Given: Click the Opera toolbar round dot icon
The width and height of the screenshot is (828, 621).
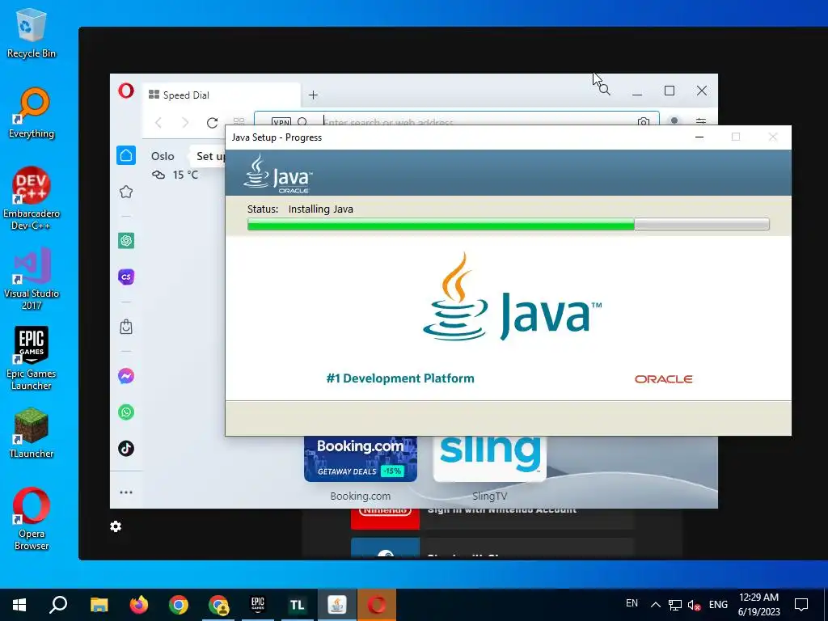Looking at the screenshot, I should [674, 121].
